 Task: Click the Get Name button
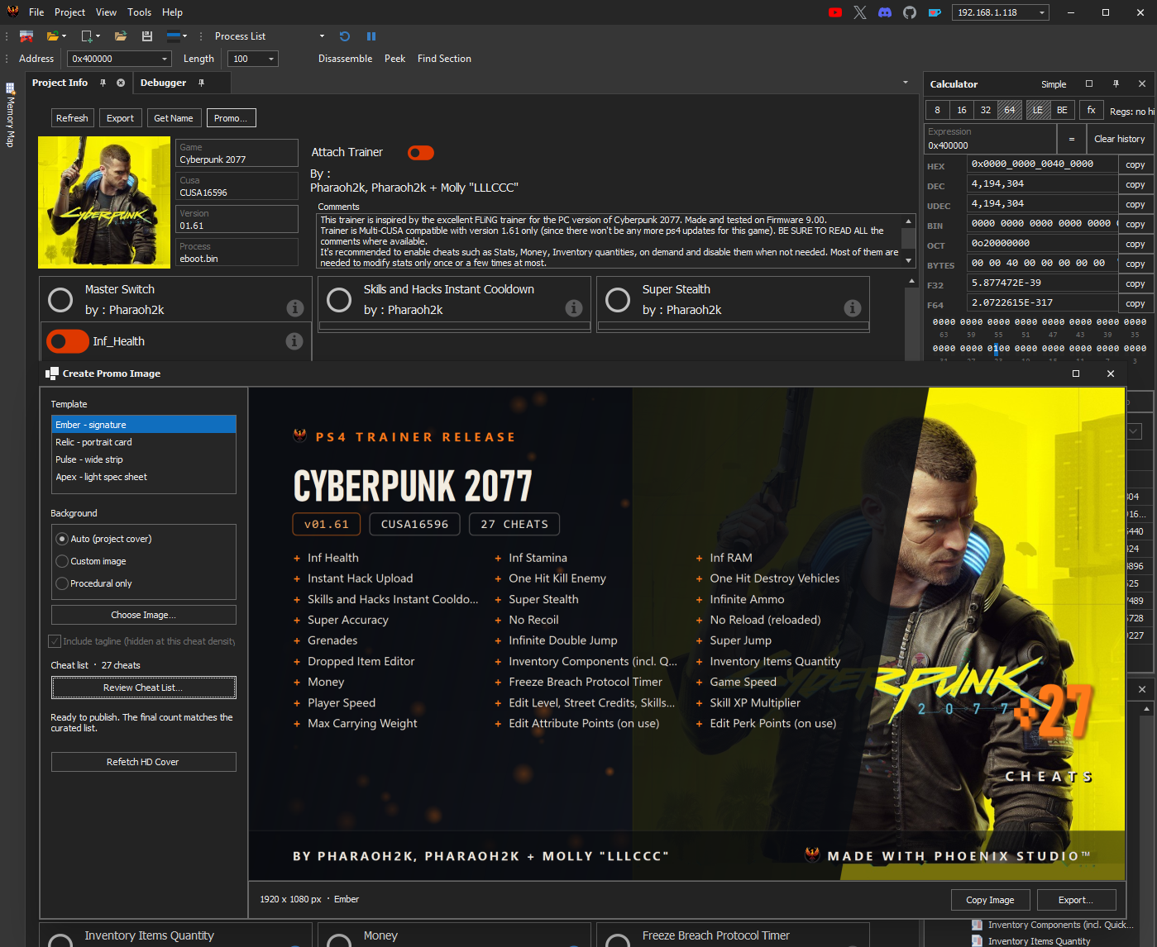(174, 118)
